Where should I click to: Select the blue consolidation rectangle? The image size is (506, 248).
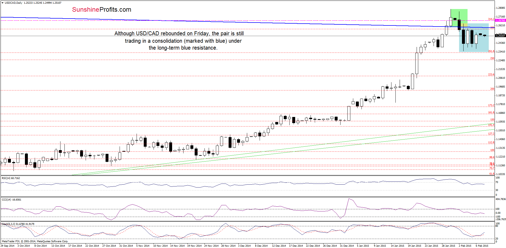(x=474, y=38)
